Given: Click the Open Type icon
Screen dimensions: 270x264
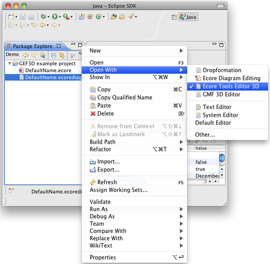Looking at the screenshot, I should (x=114, y=17).
